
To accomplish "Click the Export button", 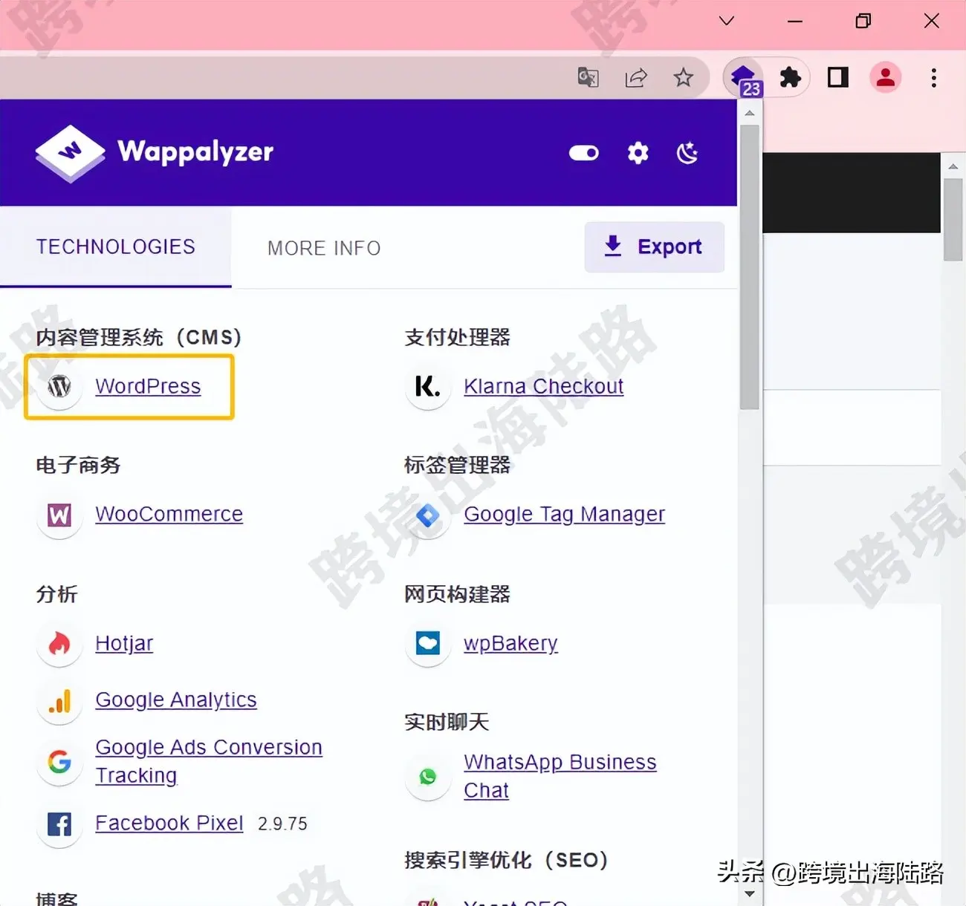I will click(x=654, y=247).
